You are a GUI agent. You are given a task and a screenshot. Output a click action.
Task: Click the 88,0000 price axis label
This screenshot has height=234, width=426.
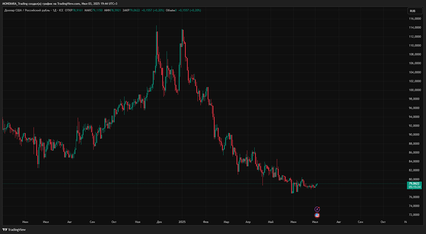click(414, 144)
